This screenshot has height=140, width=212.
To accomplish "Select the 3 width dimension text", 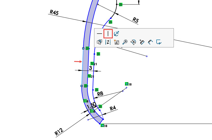I will [90, 68].
